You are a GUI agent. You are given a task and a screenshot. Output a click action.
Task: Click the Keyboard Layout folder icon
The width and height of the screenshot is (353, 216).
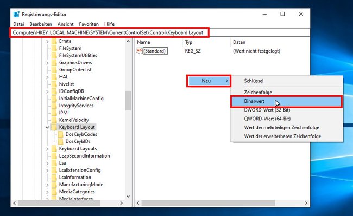[x=54, y=127]
